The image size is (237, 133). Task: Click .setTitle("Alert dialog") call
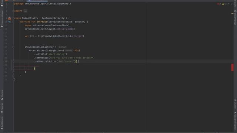coord(50,54)
